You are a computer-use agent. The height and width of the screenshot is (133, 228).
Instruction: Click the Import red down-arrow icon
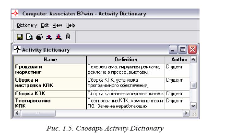coord(59,37)
